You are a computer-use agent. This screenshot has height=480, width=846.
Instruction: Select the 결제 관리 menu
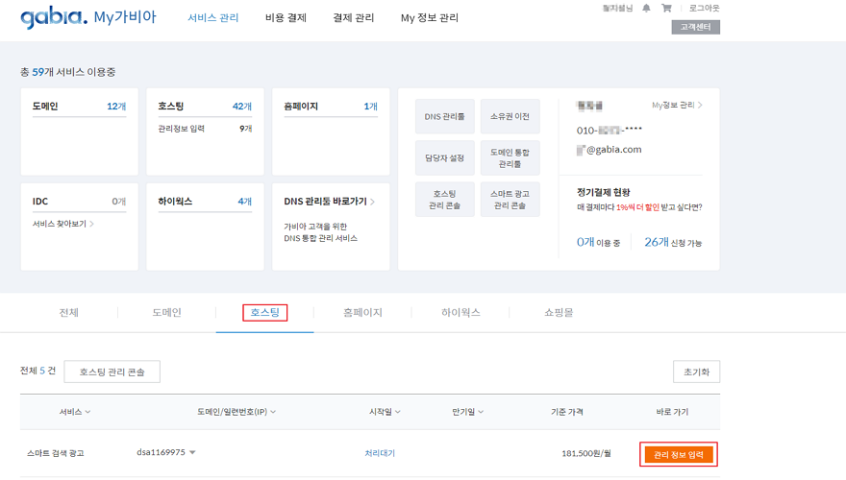(x=354, y=18)
